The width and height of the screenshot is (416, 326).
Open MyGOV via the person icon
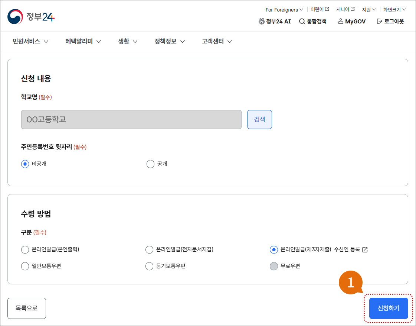(340, 21)
